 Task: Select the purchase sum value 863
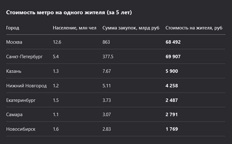(x=106, y=42)
